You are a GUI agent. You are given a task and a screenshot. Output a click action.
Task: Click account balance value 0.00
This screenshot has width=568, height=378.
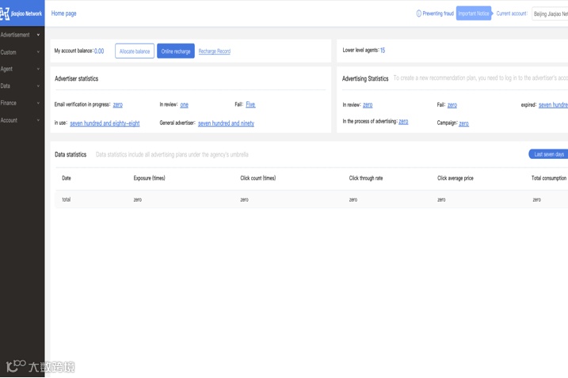99,51
